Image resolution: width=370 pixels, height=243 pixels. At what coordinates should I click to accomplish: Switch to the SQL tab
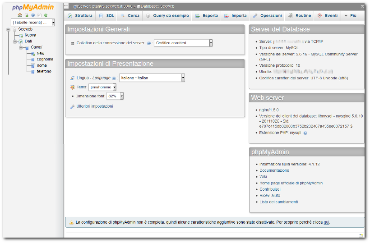[106, 16]
